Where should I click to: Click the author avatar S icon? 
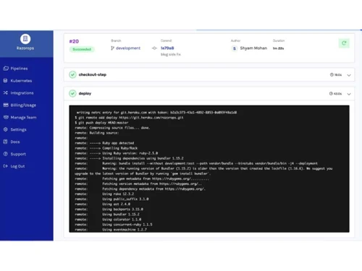coord(235,48)
